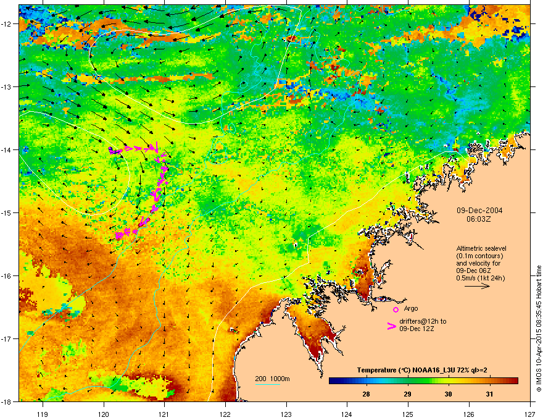
Task: Click the colorbar value "31"
Action: point(489,394)
